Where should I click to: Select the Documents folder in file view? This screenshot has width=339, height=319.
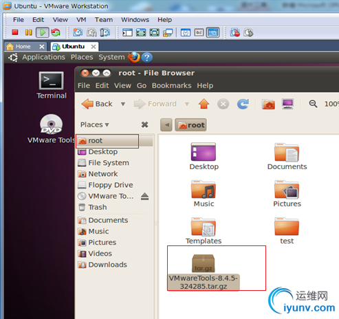(x=287, y=157)
